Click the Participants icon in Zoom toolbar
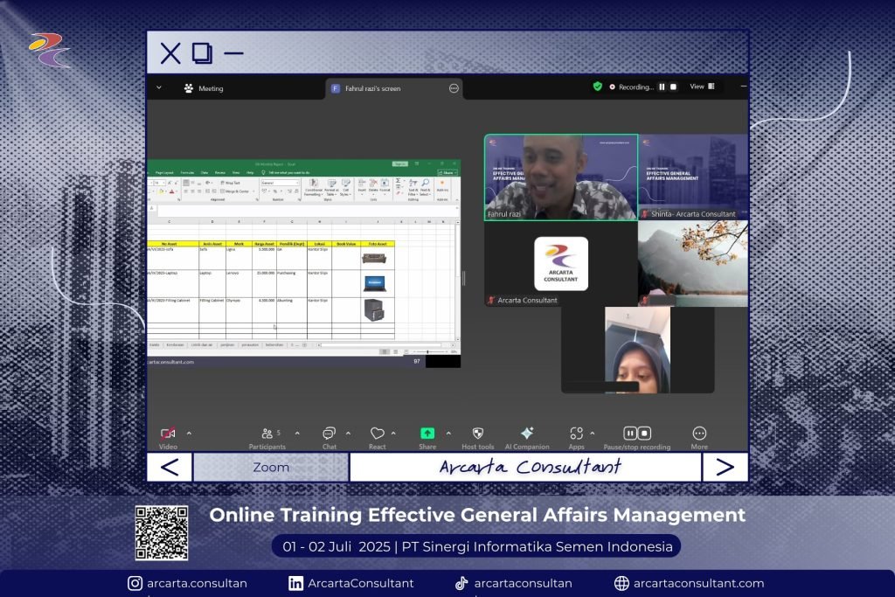Viewport: 895px width, 597px height. point(267,434)
